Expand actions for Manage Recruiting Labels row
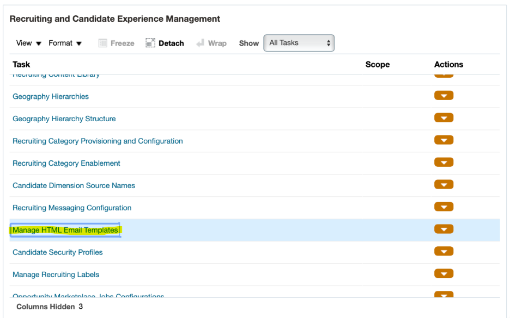The image size is (510, 318). 444,273
